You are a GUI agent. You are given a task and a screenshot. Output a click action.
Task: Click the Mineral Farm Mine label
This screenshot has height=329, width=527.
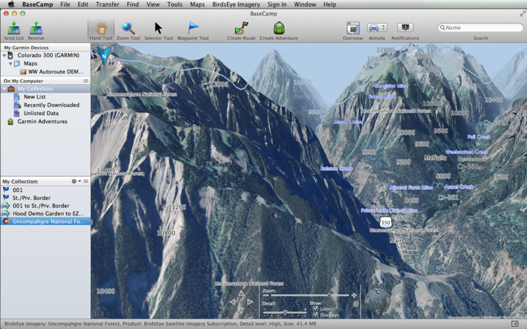click(411, 188)
